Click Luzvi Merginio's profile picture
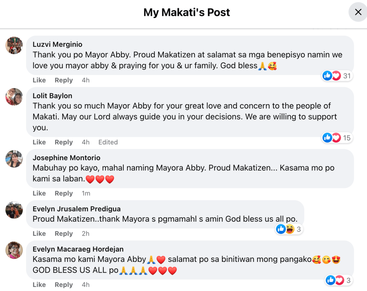This screenshot has height=291, width=367. click(14, 45)
